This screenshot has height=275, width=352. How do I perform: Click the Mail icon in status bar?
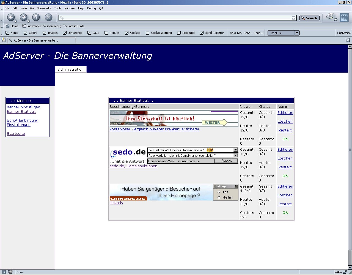(x=10, y=272)
